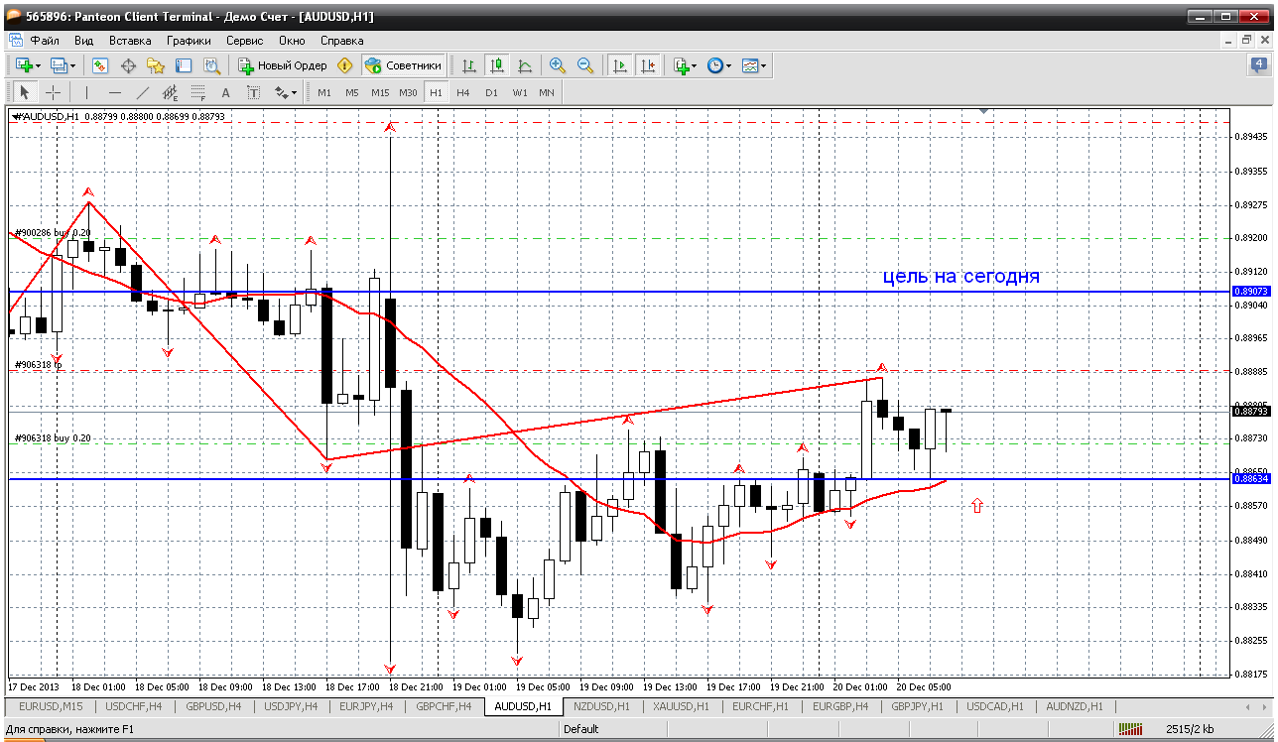Open the Файл menu
1278x742 pixels.
tap(45, 41)
